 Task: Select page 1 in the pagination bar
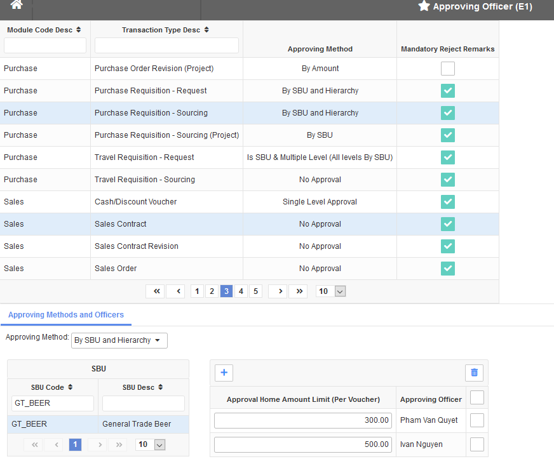[x=197, y=291]
